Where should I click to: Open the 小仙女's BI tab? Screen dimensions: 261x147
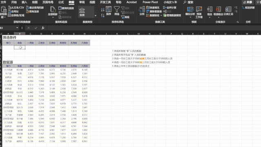pyautogui.click(x=170, y=2)
